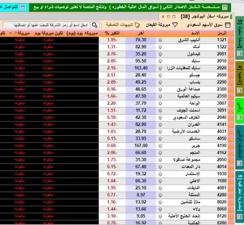The height and width of the screenshot is (225, 244).
Task: Click the last price 8.97
Action: click(141, 195)
